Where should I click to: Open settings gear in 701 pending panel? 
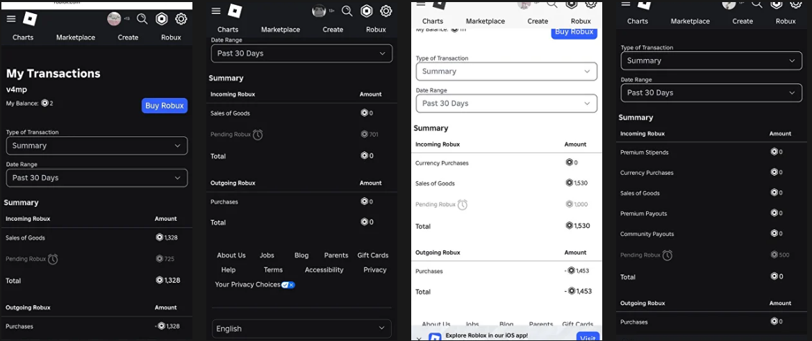[x=386, y=11]
